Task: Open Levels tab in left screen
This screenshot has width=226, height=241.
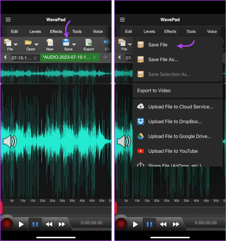Action: [x=35, y=31]
